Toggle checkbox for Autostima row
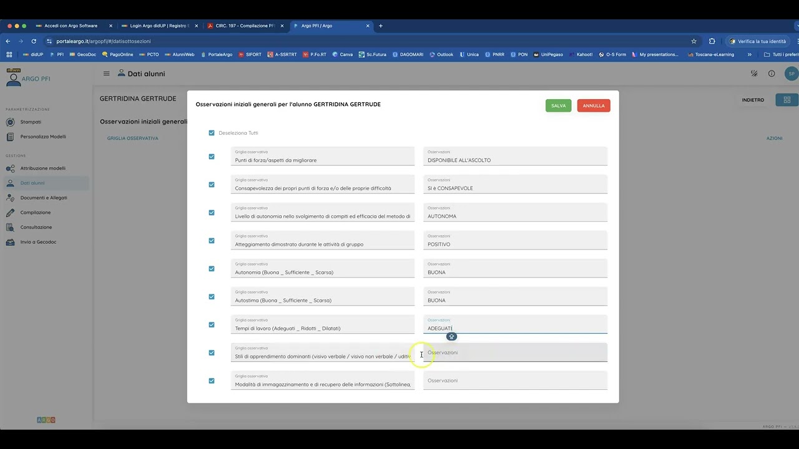This screenshot has height=449, width=799. coord(212,297)
